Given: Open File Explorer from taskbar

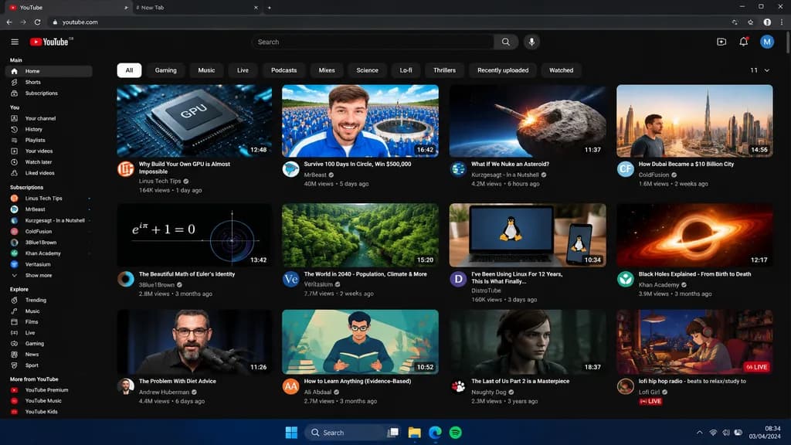Looking at the screenshot, I should point(414,433).
